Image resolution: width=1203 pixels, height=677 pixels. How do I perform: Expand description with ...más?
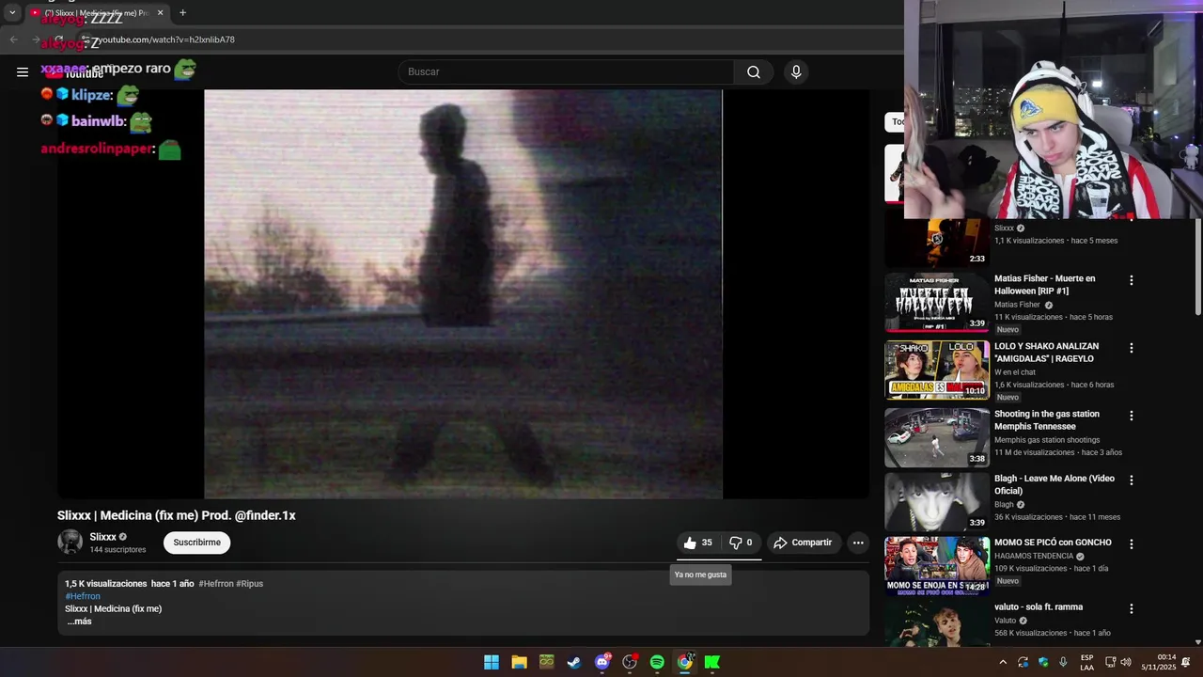point(80,622)
